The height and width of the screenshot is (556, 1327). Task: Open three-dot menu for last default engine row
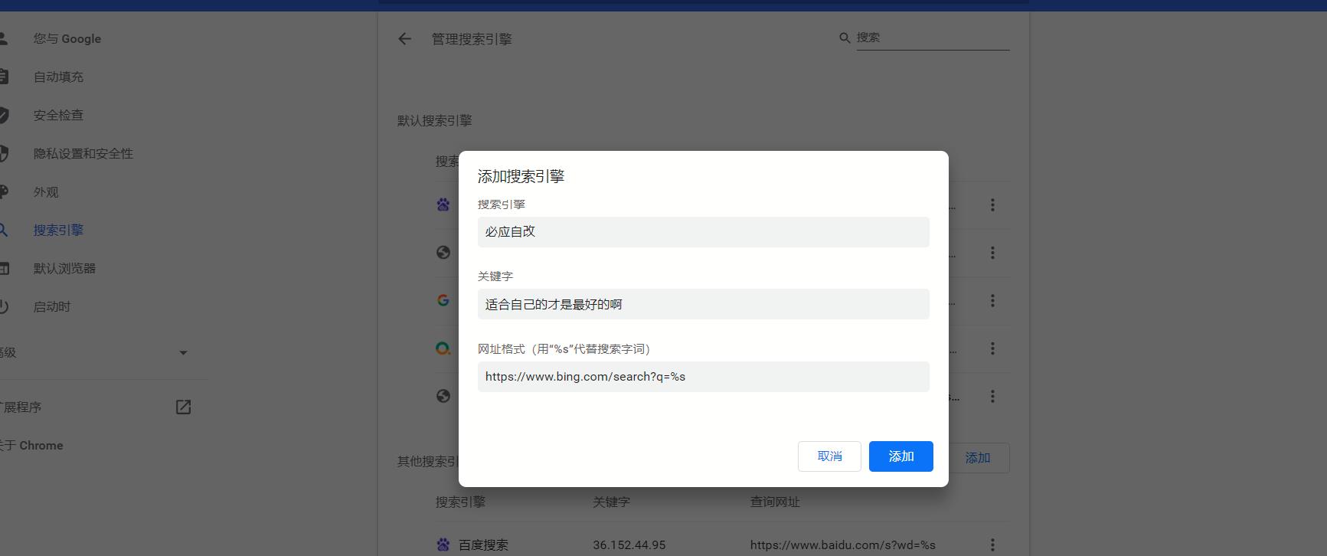[x=992, y=397]
